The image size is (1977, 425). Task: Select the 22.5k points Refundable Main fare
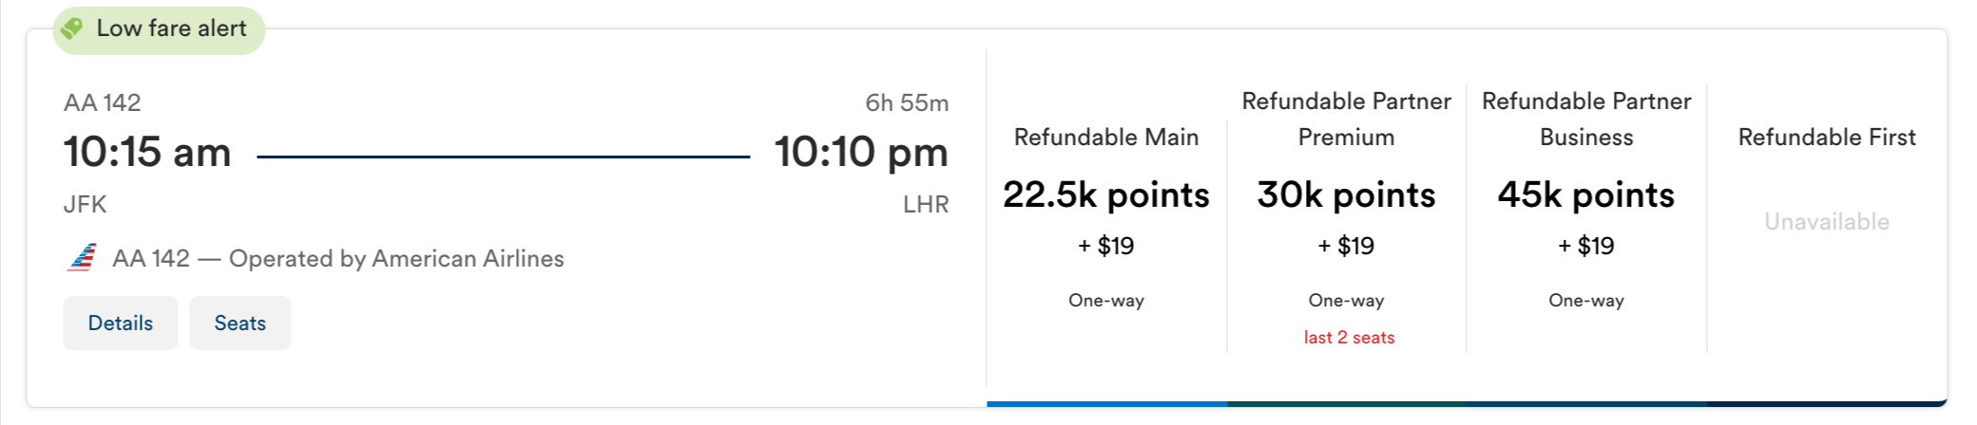[1105, 195]
